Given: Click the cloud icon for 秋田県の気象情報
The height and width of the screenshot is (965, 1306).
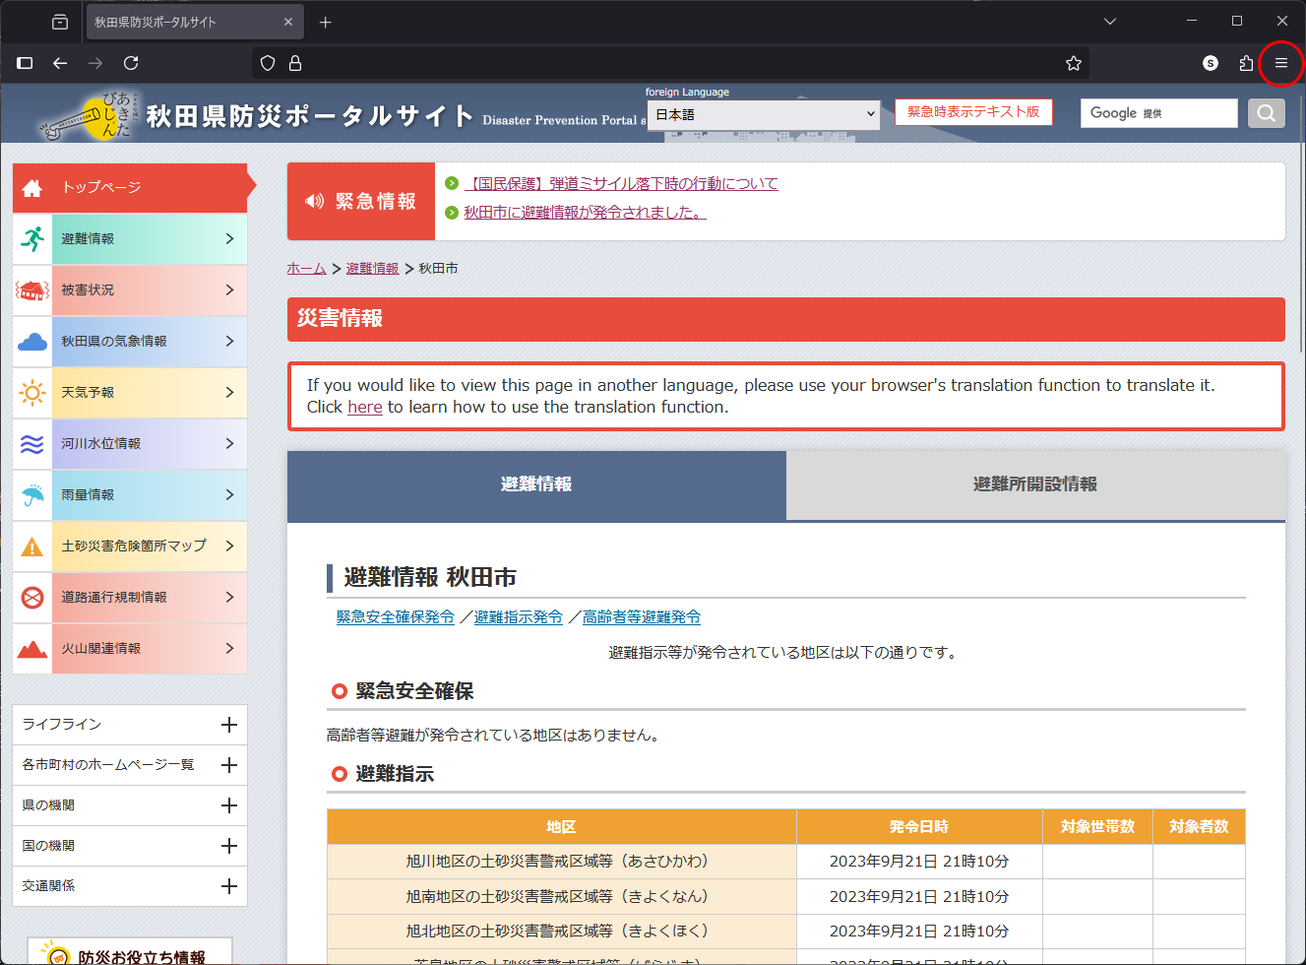Looking at the screenshot, I should coord(32,341).
